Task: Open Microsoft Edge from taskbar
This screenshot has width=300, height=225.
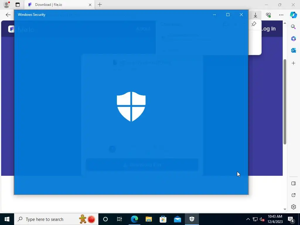Action: [x=134, y=219]
